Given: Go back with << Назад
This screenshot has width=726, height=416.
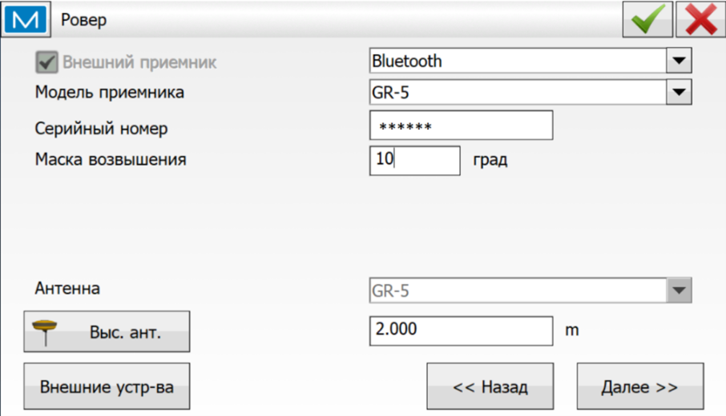Looking at the screenshot, I should [x=490, y=386].
